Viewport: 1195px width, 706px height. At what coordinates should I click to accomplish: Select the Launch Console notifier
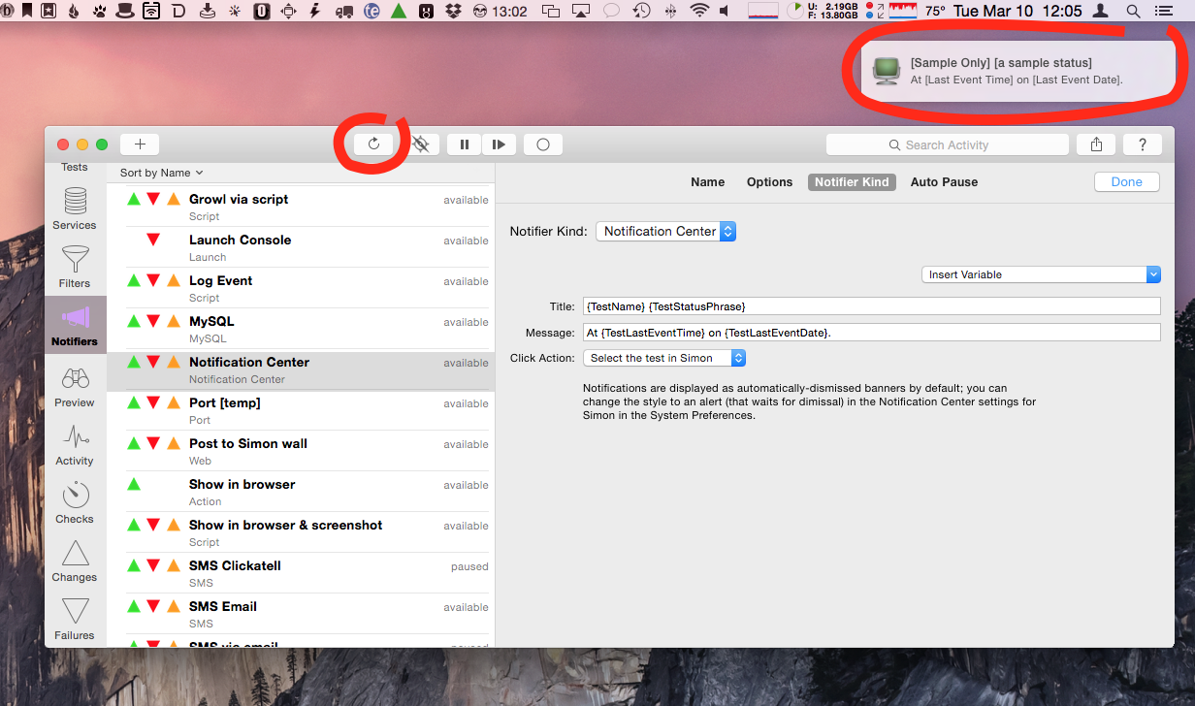pos(301,247)
